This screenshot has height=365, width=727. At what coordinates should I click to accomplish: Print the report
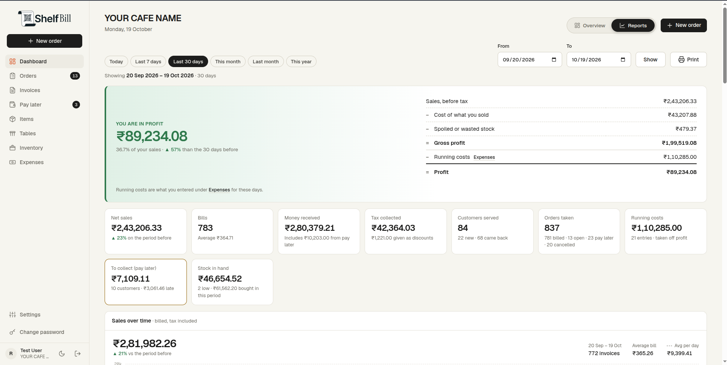tap(688, 60)
